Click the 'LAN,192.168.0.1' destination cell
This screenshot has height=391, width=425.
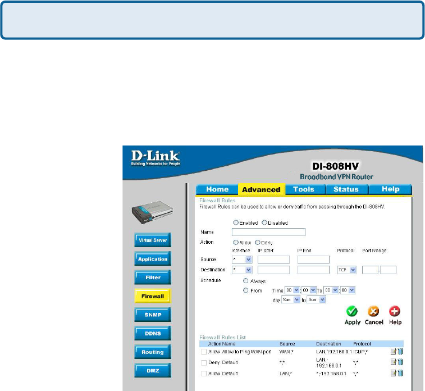(334, 352)
